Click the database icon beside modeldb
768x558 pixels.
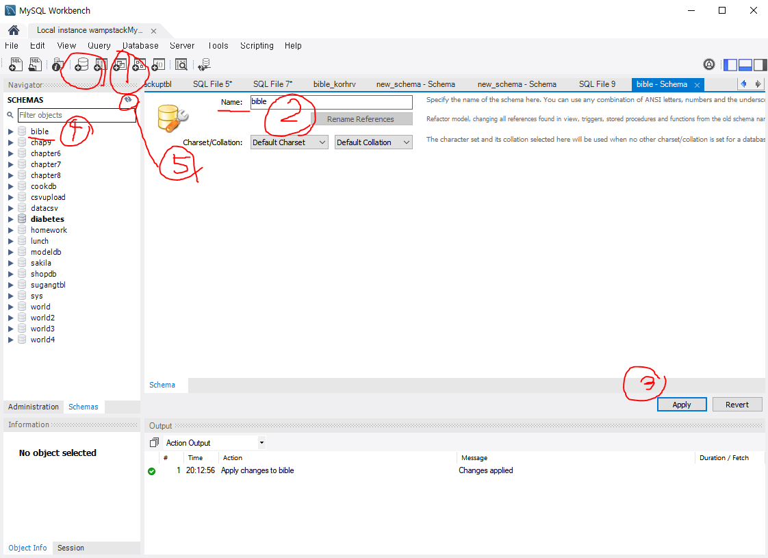[22, 252]
